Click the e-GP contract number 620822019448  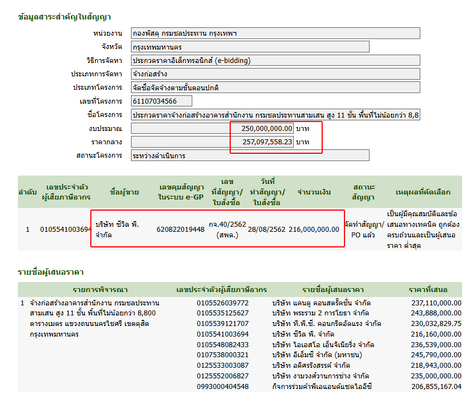pos(181,229)
